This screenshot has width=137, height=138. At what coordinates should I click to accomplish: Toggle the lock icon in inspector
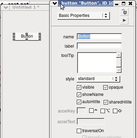coord(124,12)
